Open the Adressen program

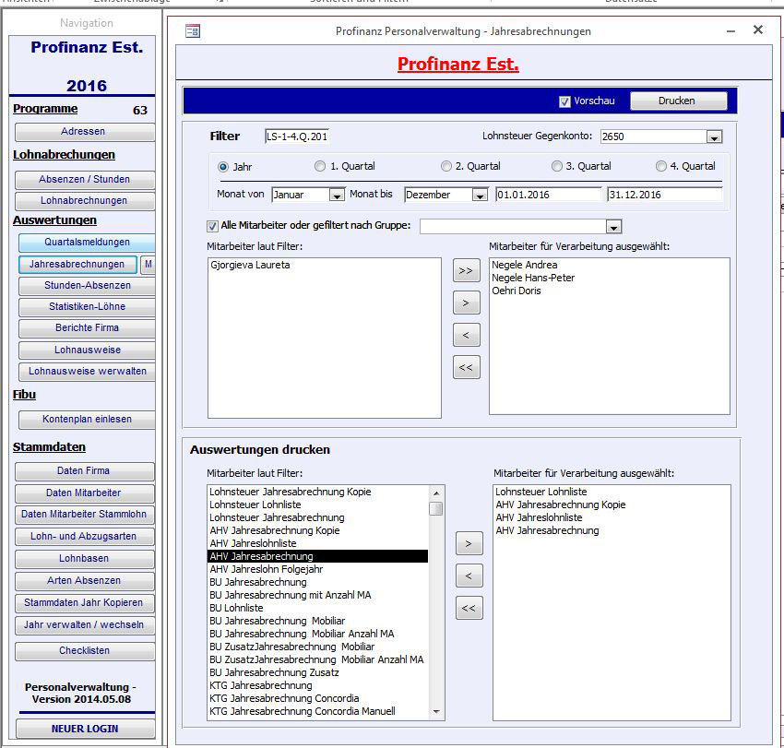(x=85, y=132)
